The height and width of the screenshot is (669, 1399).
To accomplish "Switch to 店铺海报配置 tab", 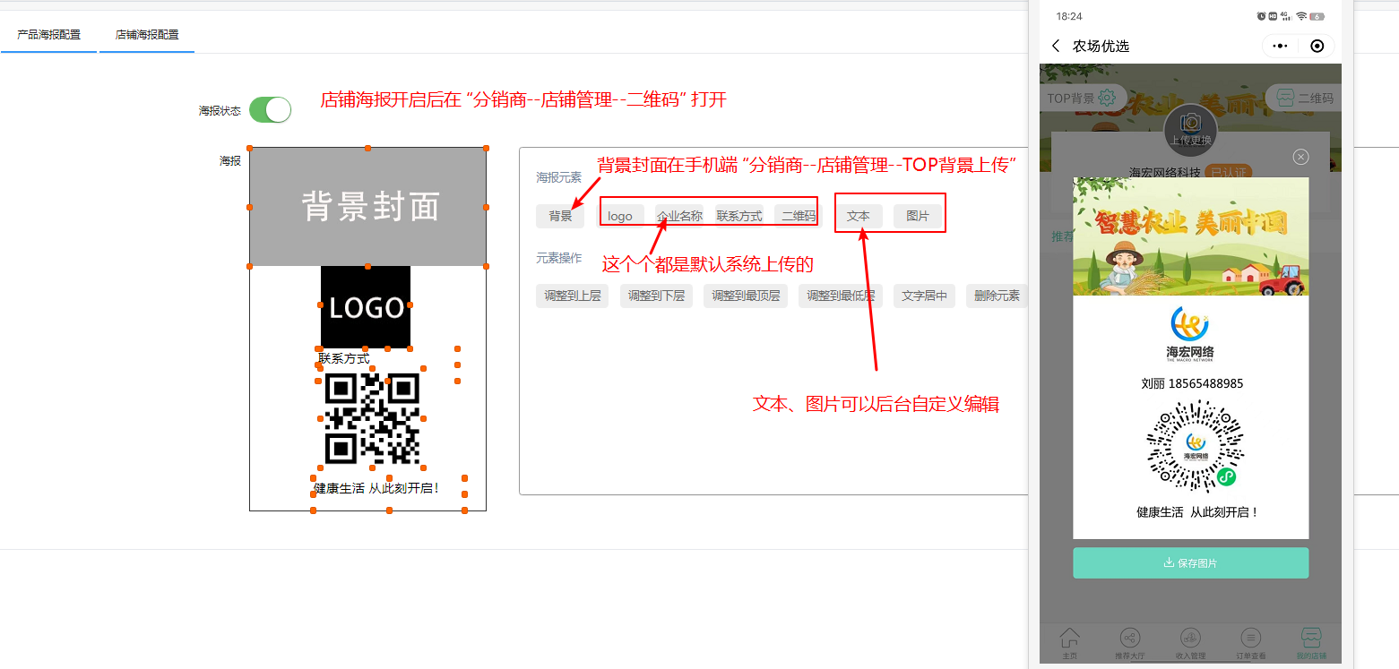I will click(147, 35).
